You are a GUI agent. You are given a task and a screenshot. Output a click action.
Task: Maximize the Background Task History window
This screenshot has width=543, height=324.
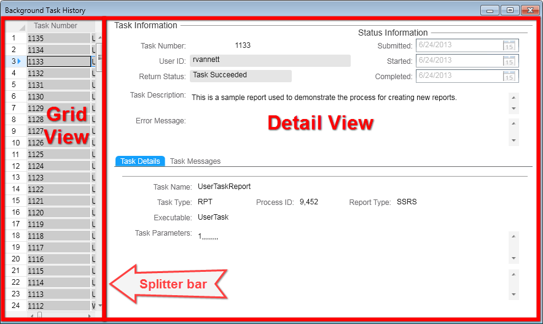(509, 10)
